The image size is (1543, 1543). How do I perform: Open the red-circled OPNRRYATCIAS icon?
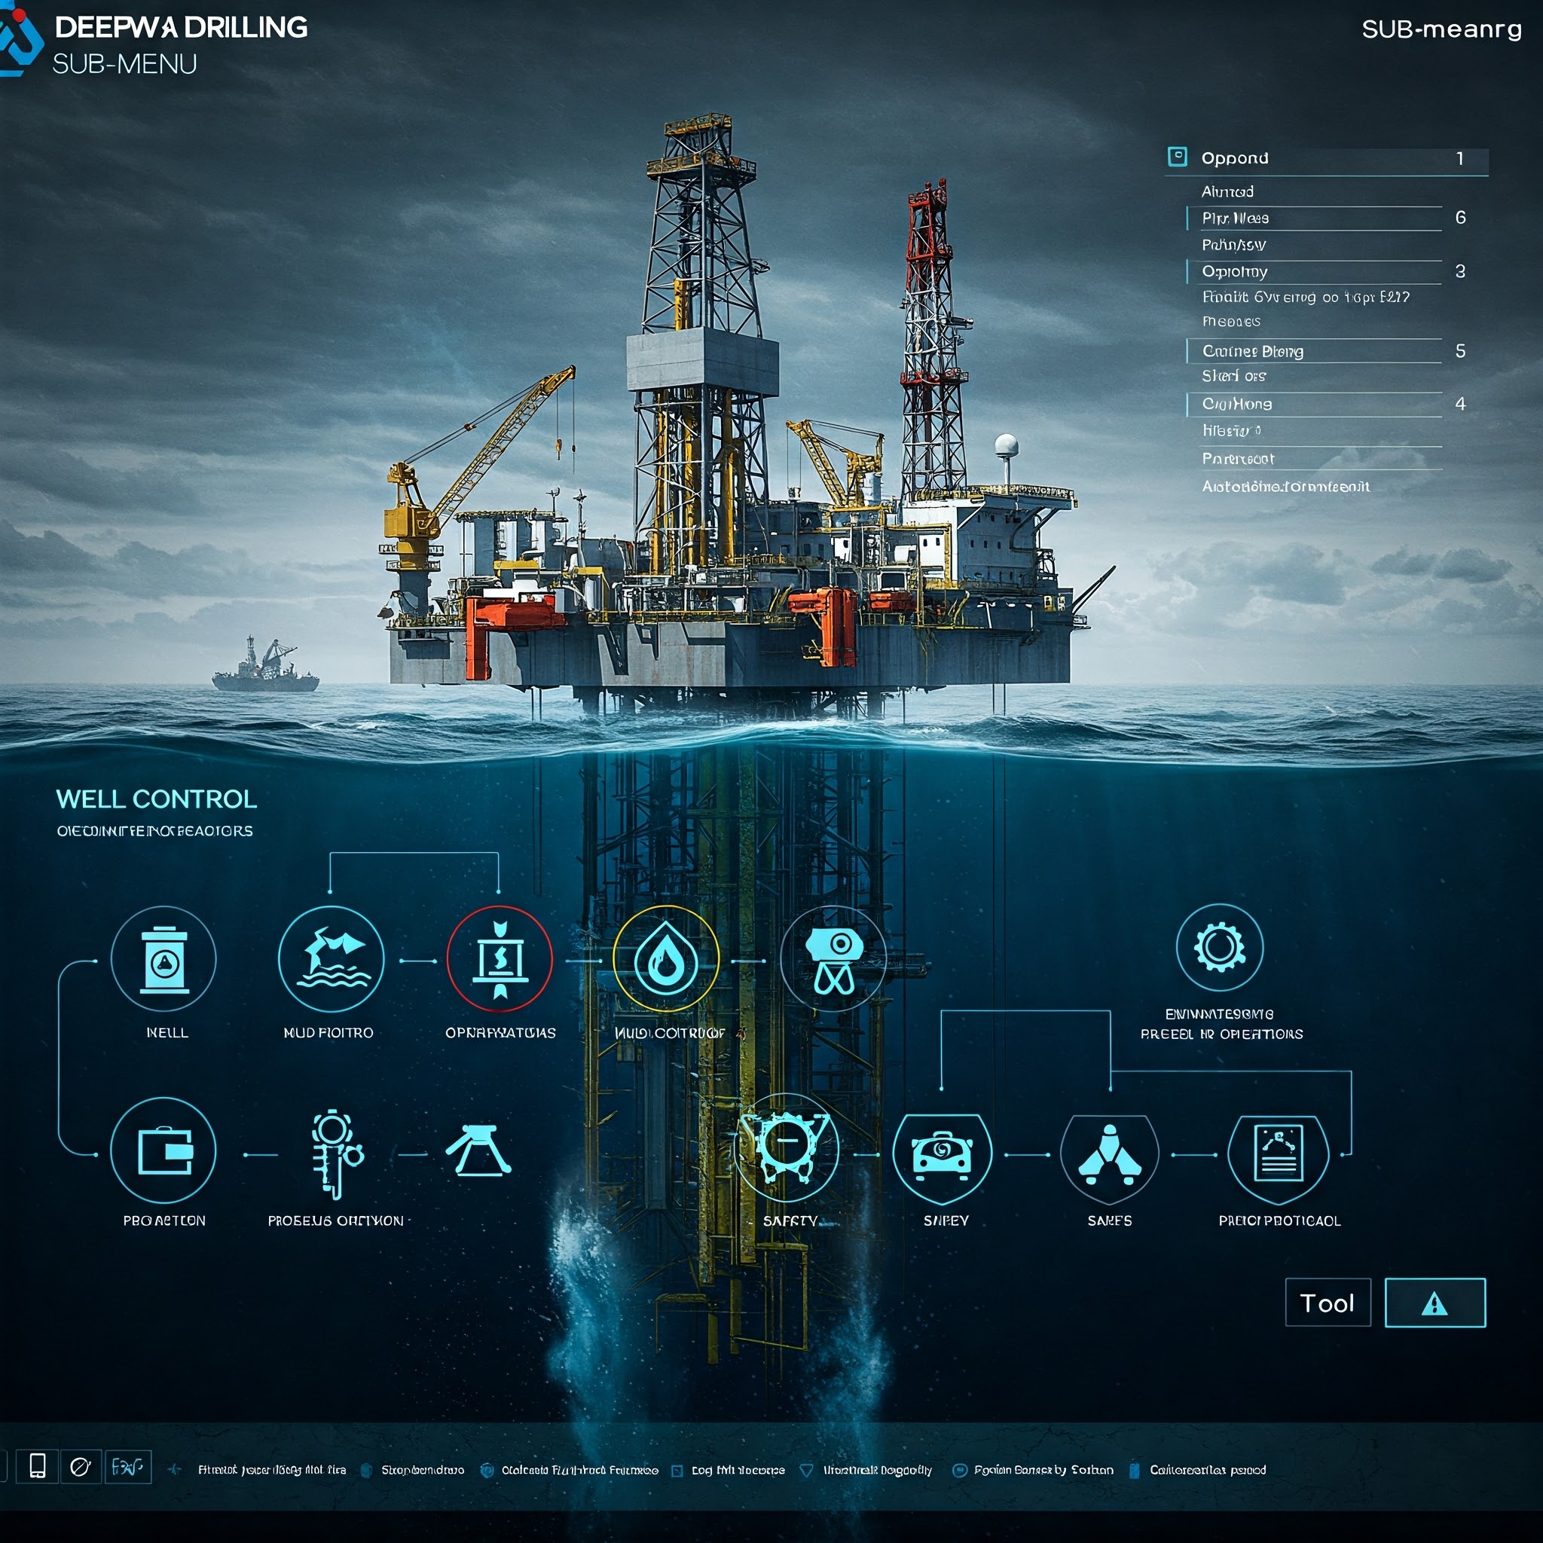(500, 959)
